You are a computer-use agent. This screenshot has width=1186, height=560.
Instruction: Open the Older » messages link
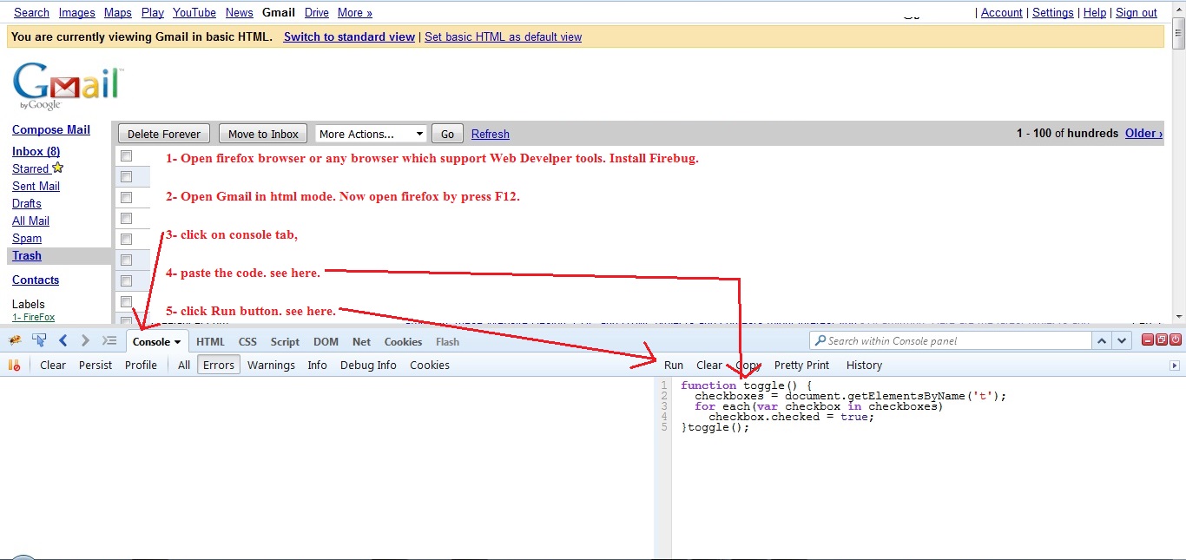click(x=1143, y=133)
